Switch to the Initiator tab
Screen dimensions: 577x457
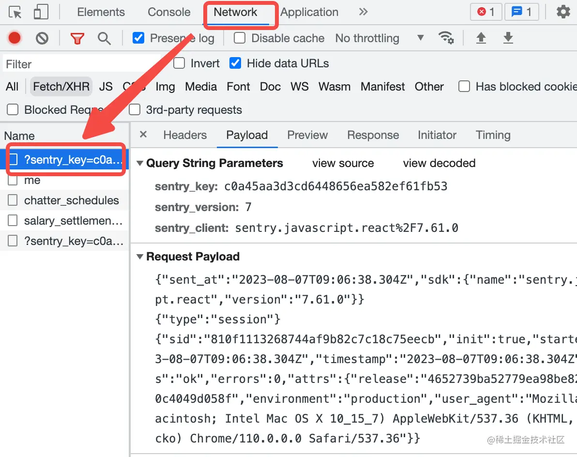pos(437,135)
